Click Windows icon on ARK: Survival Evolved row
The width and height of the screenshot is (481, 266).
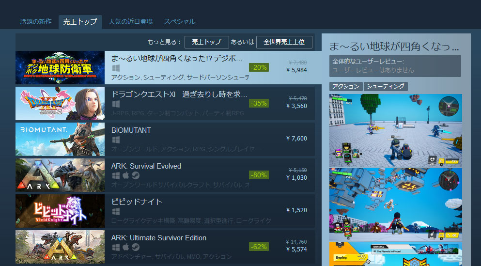(x=116, y=176)
